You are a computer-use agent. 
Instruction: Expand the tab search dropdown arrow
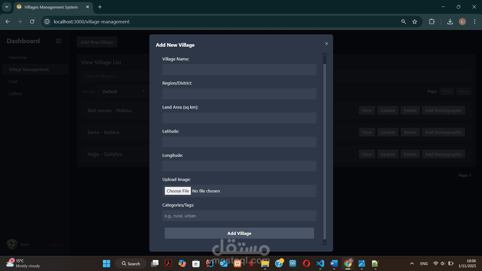pyautogui.click(x=7, y=7)
